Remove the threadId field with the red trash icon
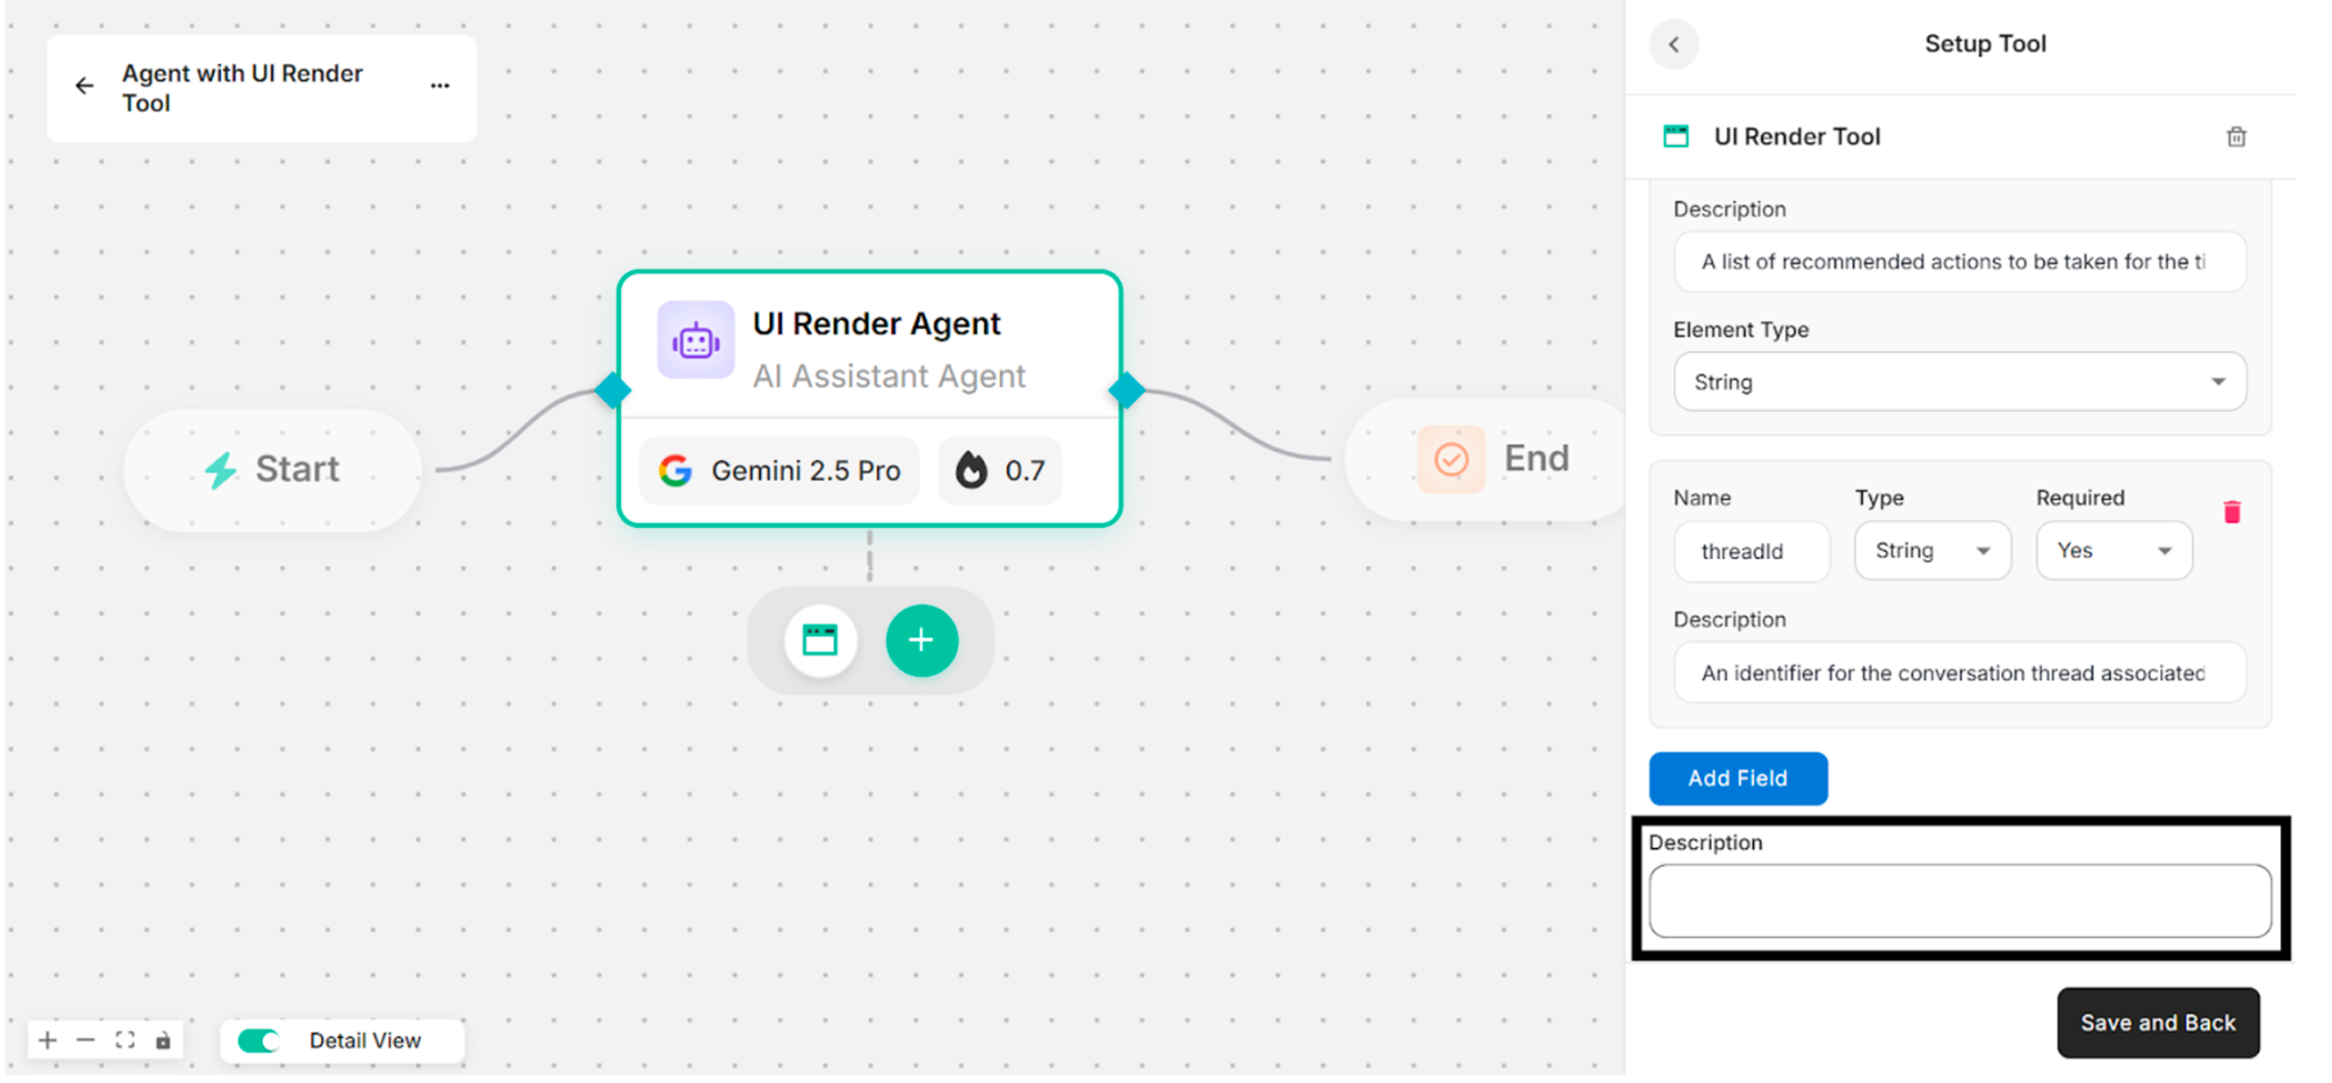The height and width of the screenshot is (1083, 2332). (2233, 513)
